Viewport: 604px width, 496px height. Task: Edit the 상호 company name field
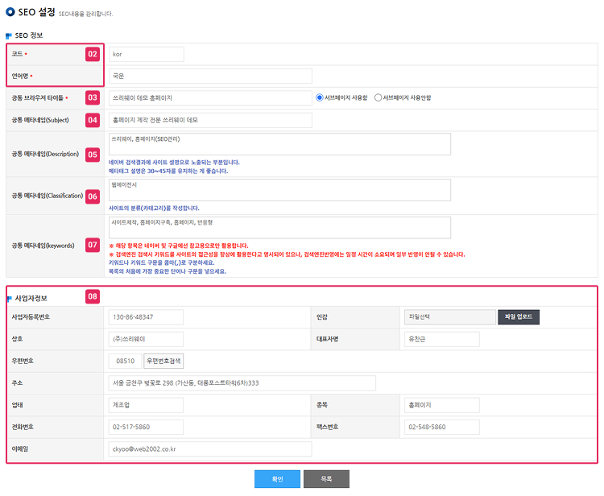[x=146, y=339]
